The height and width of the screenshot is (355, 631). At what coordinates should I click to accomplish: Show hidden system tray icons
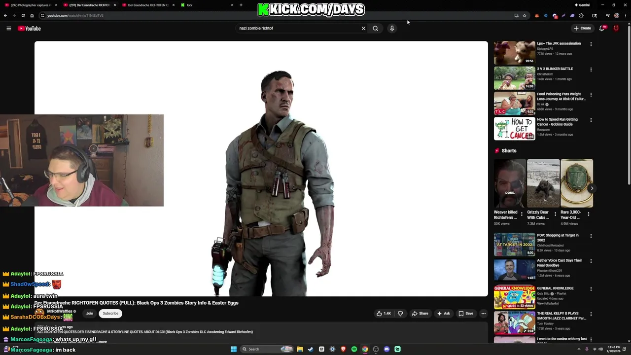point(579,349)
